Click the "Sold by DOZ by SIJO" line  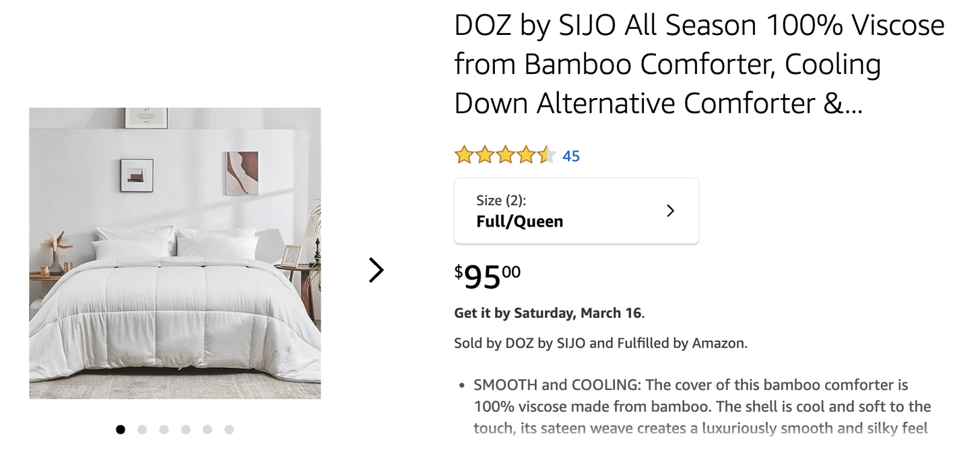point(601,343)
